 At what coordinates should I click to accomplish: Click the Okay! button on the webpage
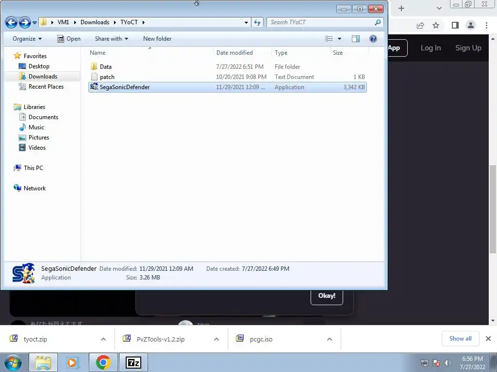pos(327,296)
